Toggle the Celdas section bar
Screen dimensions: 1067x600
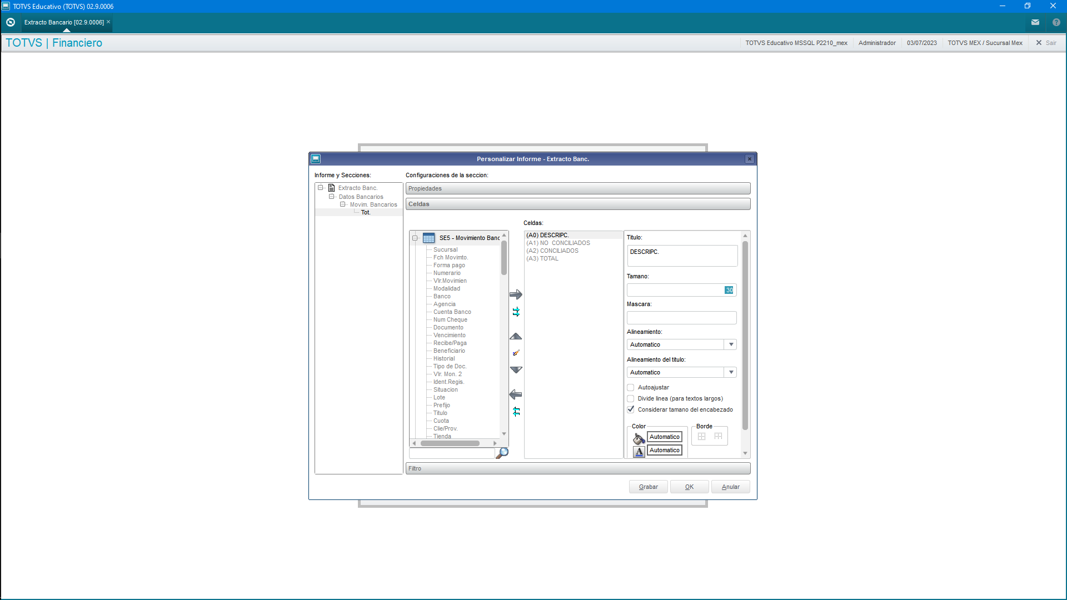[578, 204]
